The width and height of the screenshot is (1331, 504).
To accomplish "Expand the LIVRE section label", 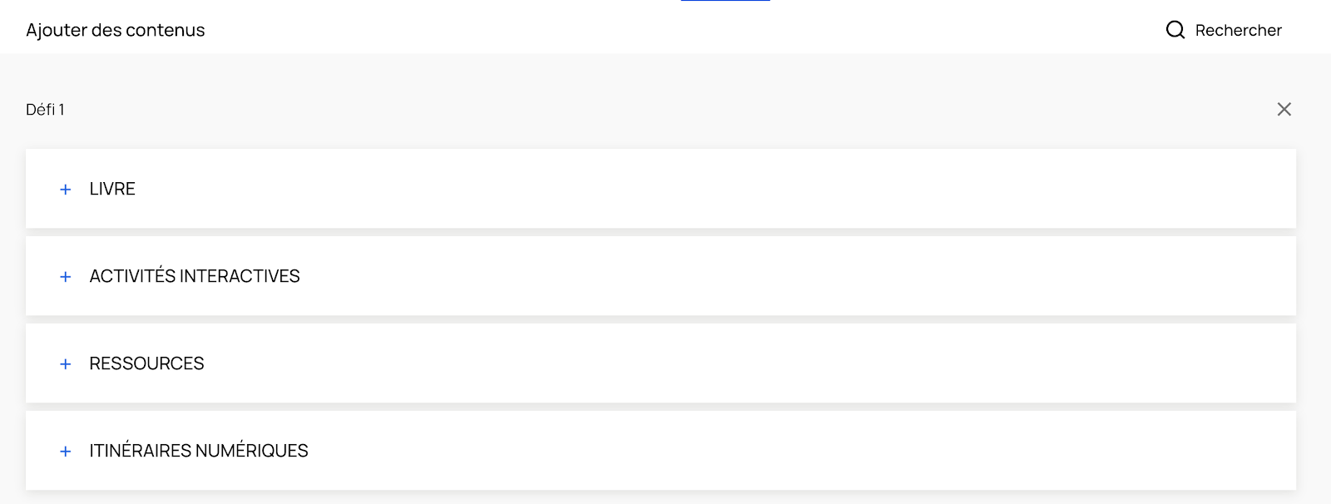I will pyautogui.click(x=112, y=190).
